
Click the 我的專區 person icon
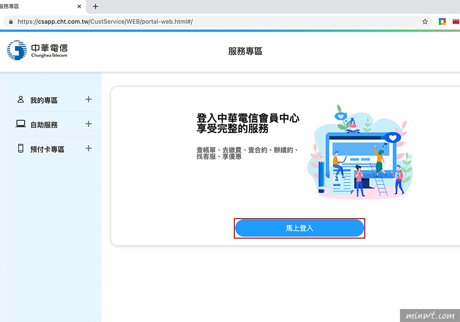coord(21,100)
